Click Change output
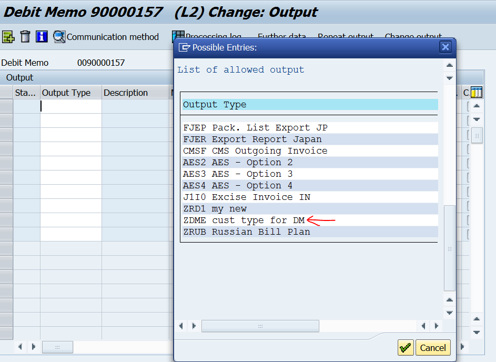 413,37
